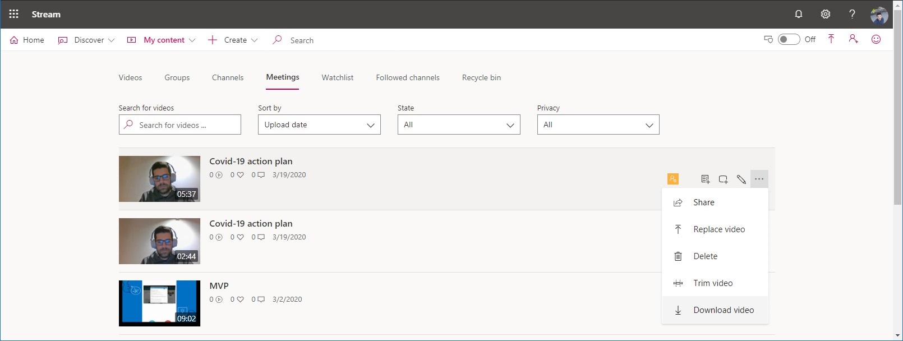Open the Sort by Upload date dropdown

319,125
